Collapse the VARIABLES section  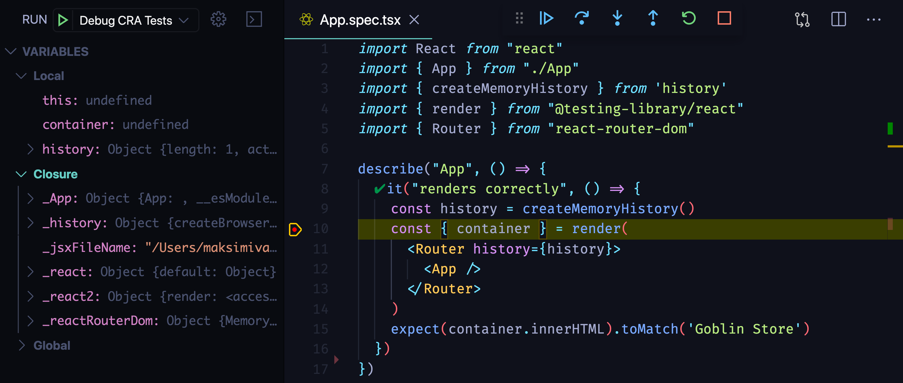(11, 52)
